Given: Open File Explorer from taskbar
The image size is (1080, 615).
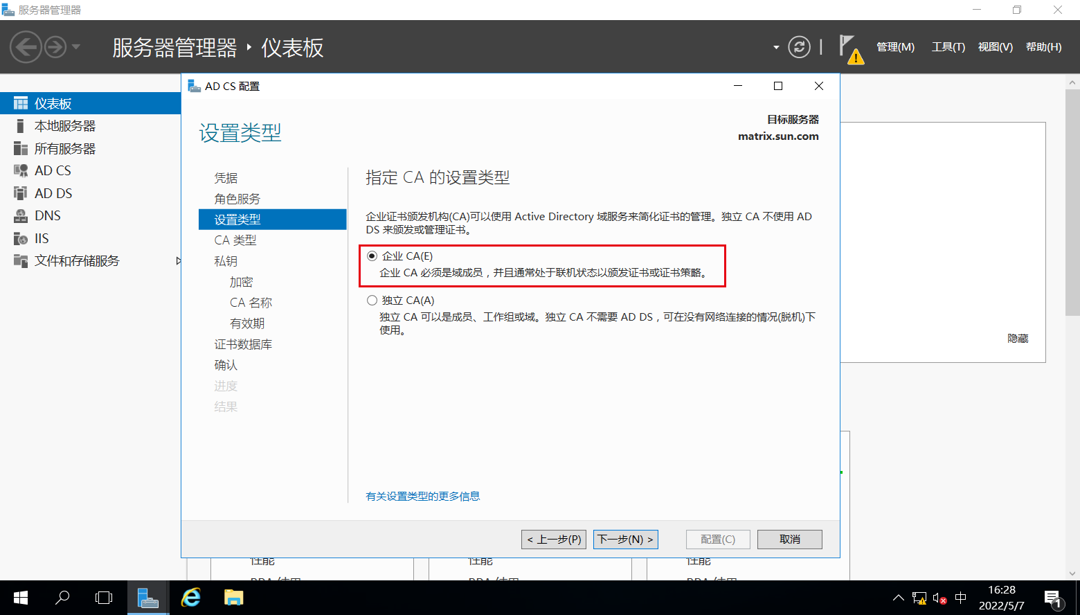Looking at the screenshot, I should click(234, 598).
